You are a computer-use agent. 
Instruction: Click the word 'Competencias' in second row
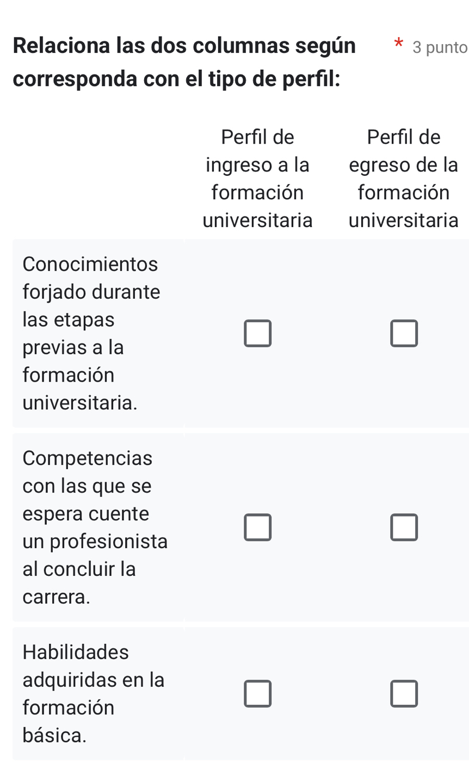88,458
